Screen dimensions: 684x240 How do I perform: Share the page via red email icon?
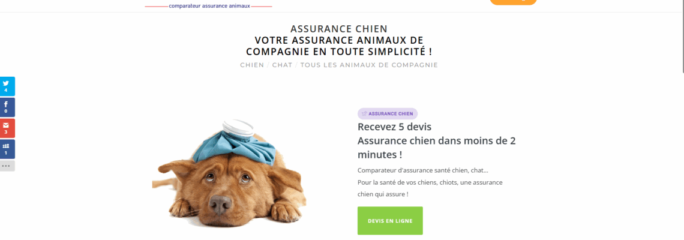click(x=7, y=128)
